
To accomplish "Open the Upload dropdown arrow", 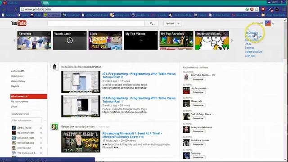I will [x=179, y=23].
